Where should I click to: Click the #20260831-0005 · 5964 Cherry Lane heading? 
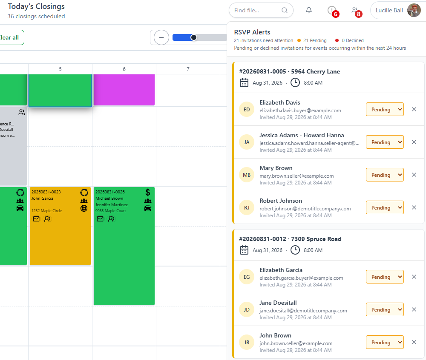pos(289,71)
